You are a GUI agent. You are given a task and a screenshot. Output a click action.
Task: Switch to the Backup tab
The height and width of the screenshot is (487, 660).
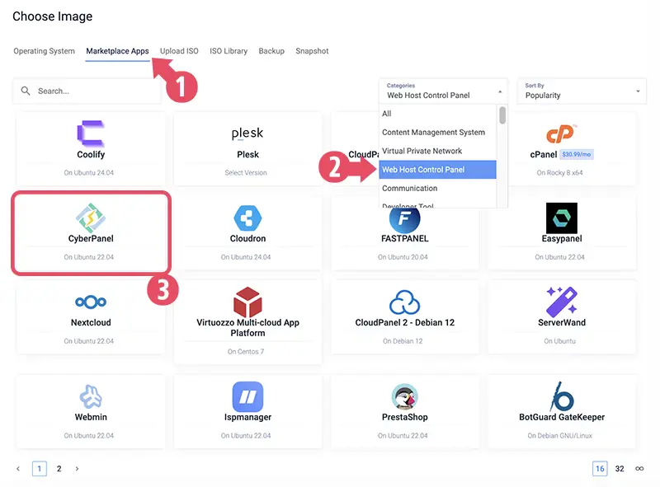271,51
